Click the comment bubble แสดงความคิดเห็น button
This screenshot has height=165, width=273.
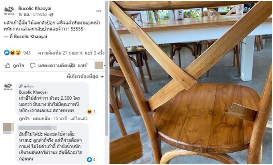(x=53, y=66)
